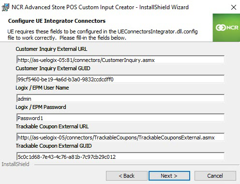Focus the Trackable Coupon External URL field
240x184 pixels.
[x=120, y=137]
